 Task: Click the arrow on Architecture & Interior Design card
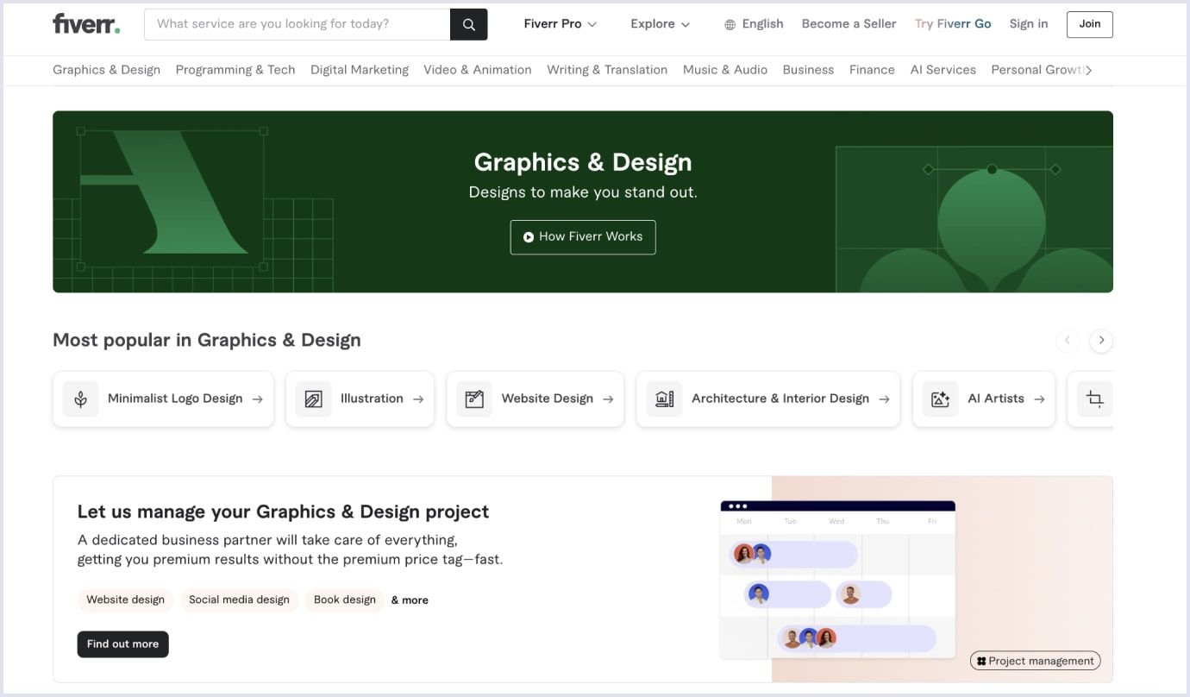click(x=884, y=399)
